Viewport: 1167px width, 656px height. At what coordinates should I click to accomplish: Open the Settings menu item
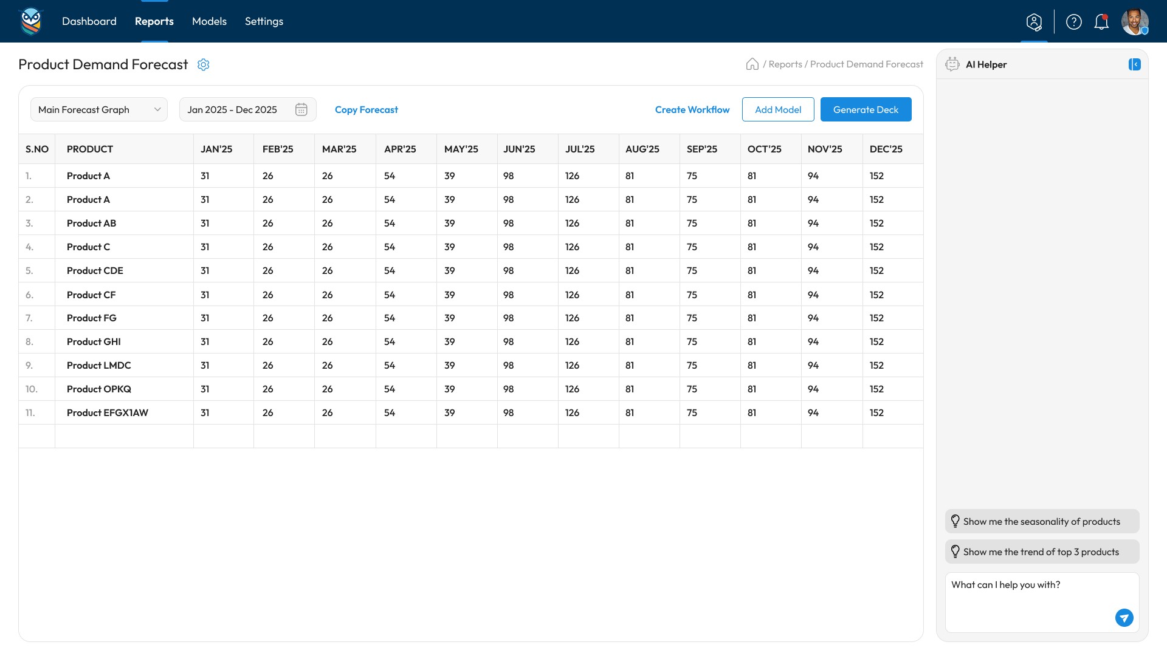coord(264,21)
